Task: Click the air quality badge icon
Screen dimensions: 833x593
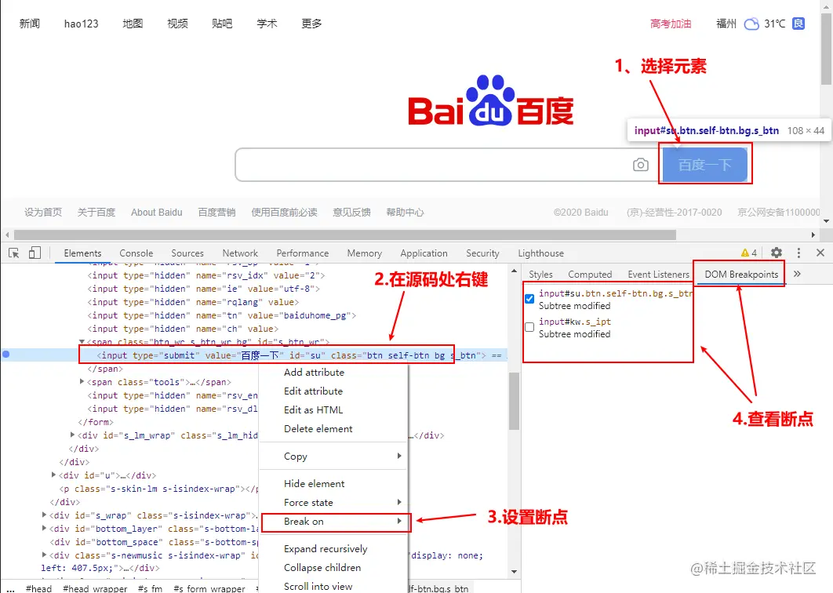Action: (x=798, y=24)
